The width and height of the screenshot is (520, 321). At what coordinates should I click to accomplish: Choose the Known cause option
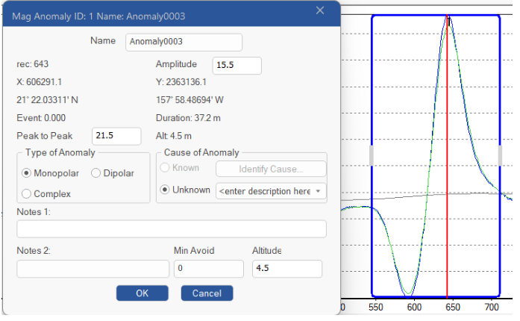165,168
